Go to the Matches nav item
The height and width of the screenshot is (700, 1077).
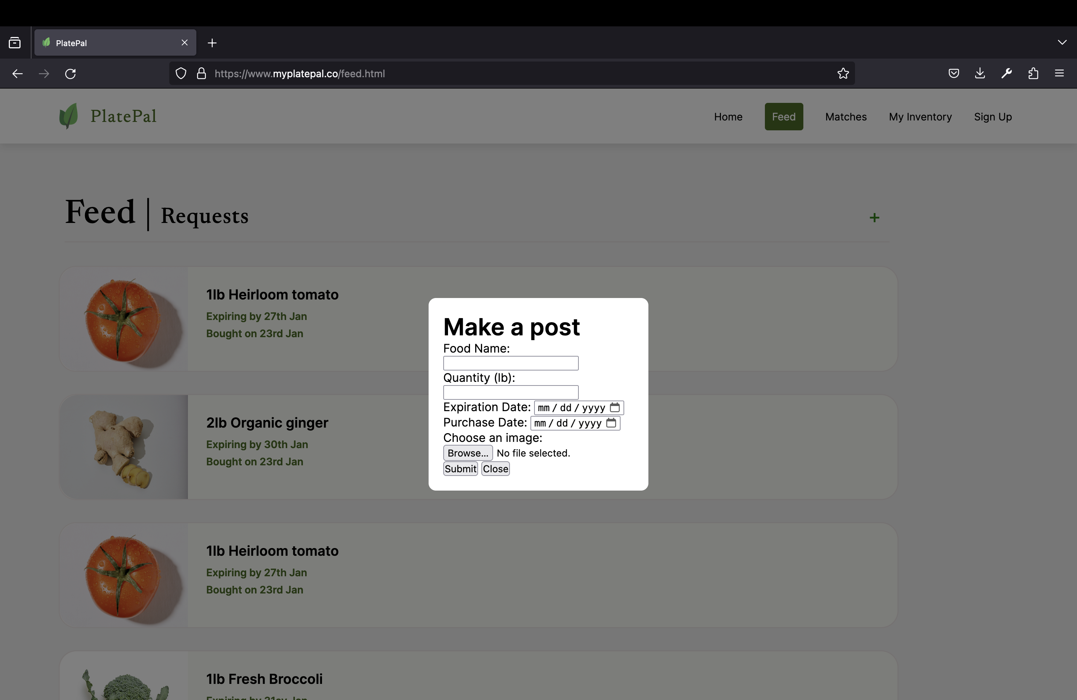coord(845,117)
